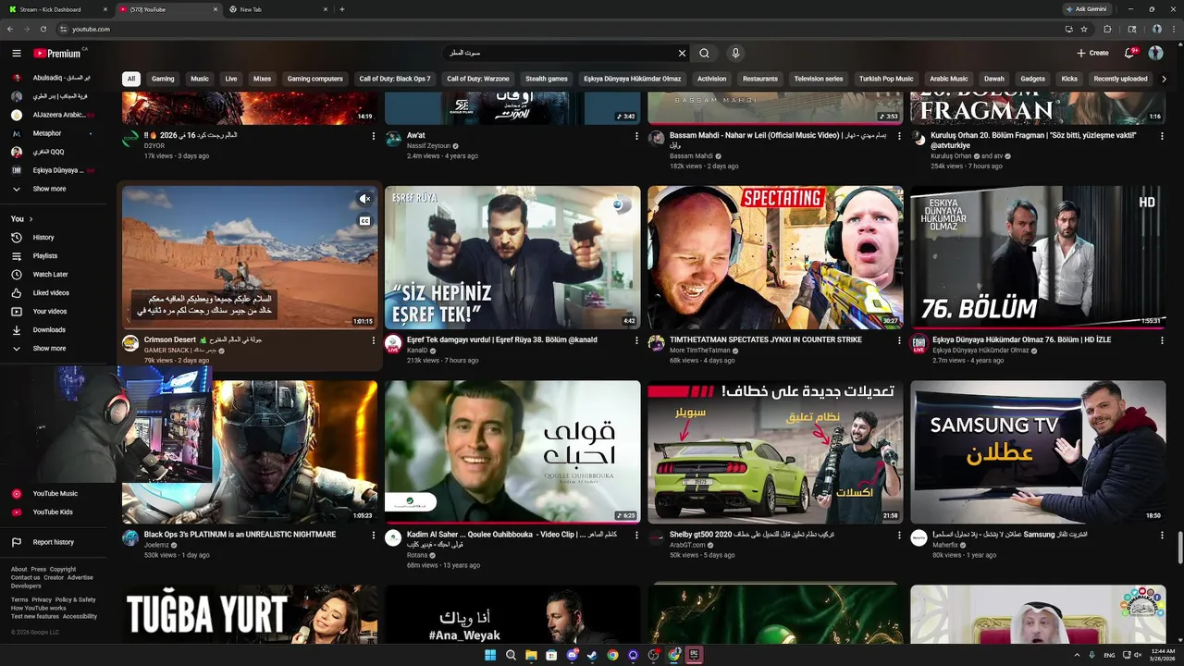Play the Samsung TV thumbnail
The height and width of the screenshot is (666, 1184).
[x=1038, y=452]
